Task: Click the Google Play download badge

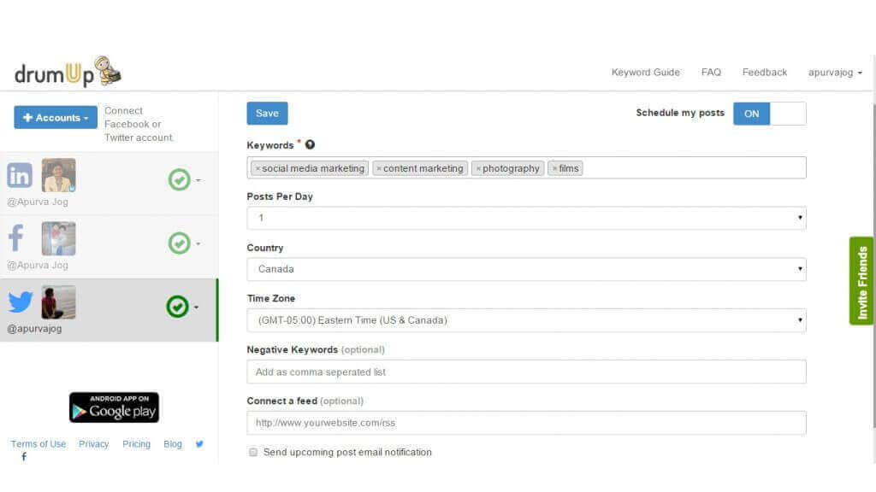Action: (114, 407)
